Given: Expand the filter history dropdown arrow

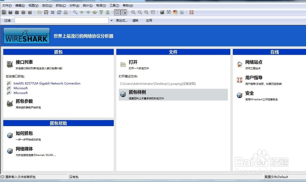Looking at the screenshot, I should coord(112,20).
